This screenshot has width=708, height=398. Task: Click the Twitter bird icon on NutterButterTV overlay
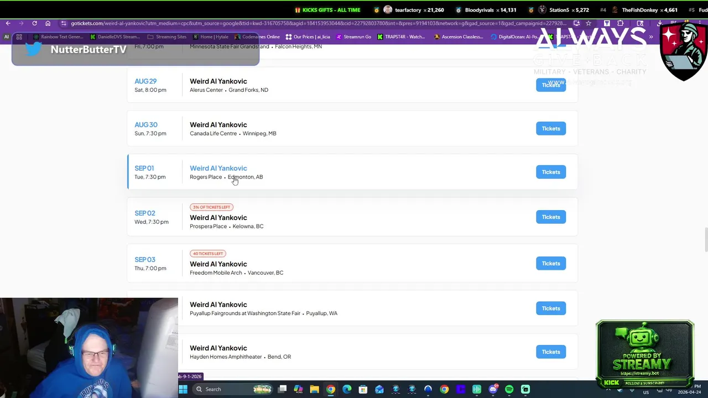coord(33,49)
